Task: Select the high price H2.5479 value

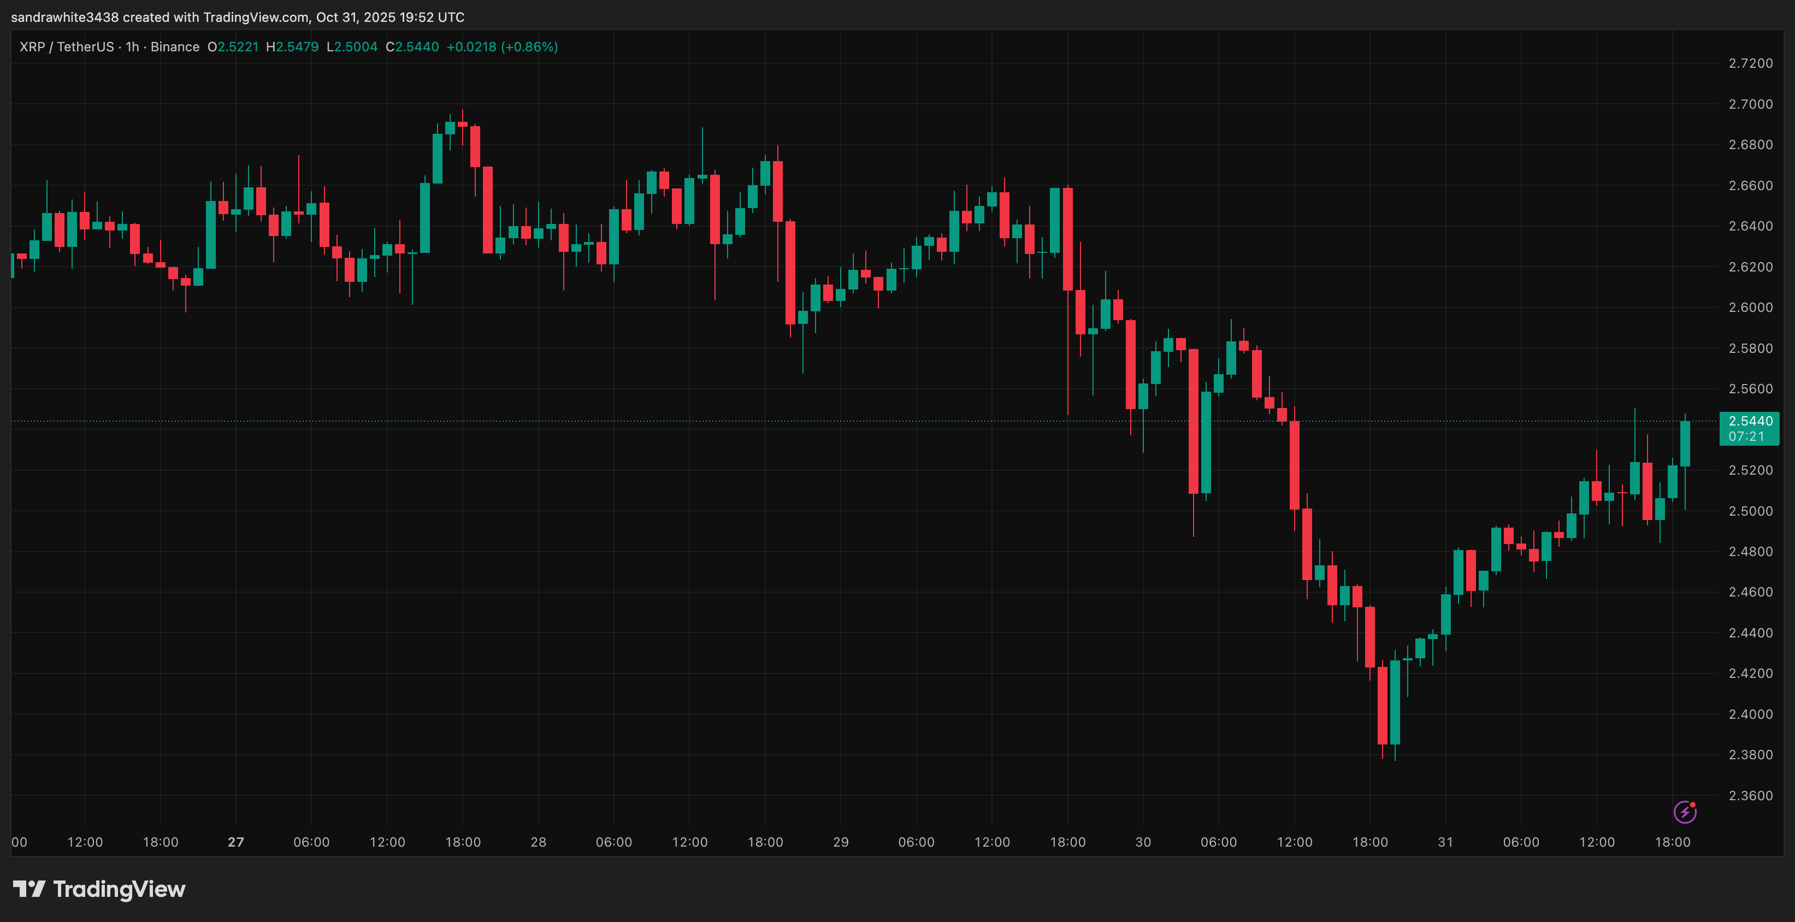Action: [x=291, y=46]
